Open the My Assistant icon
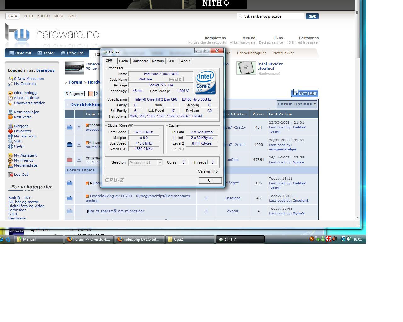This screenshot has height=322, width=403. [10, 155]
